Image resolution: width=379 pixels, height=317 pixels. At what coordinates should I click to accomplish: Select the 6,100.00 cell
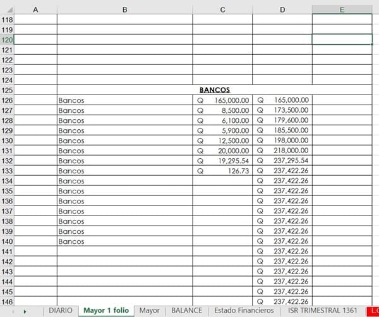pos(222,120)
